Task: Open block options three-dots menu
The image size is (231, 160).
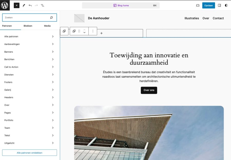Action: click(93, 31)
